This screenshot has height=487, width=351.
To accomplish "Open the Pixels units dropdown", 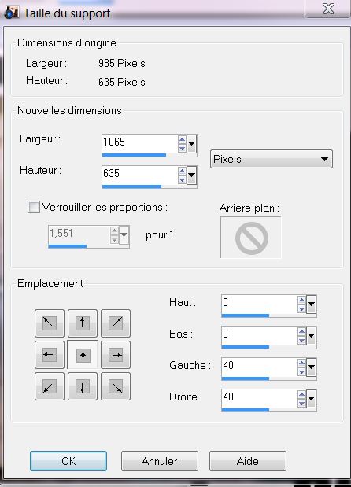I will 272,159.
